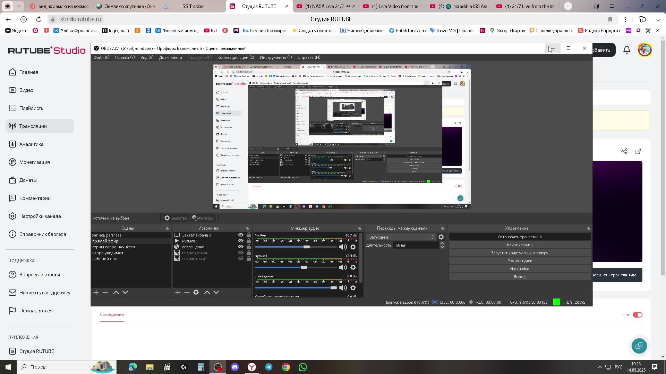The width and height of the screenshot is (666, 374).
Task: Open transition properties gear next to Затухание
Action: pos(441,237)
